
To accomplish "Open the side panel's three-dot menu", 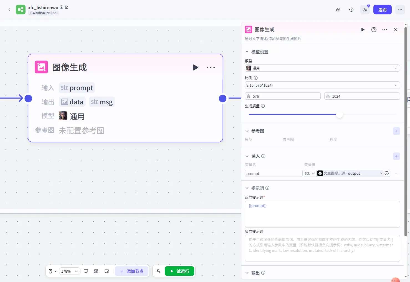I will [385, 30].
